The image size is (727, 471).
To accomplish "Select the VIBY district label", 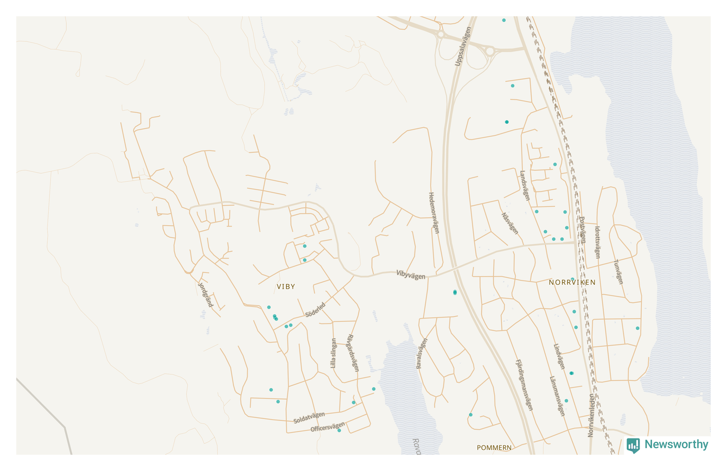I will [x=286, y=287].
